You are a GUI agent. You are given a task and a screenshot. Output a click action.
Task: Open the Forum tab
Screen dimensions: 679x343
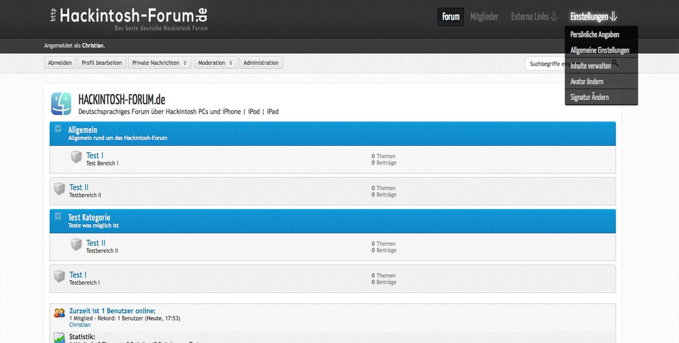pos(450,17)
